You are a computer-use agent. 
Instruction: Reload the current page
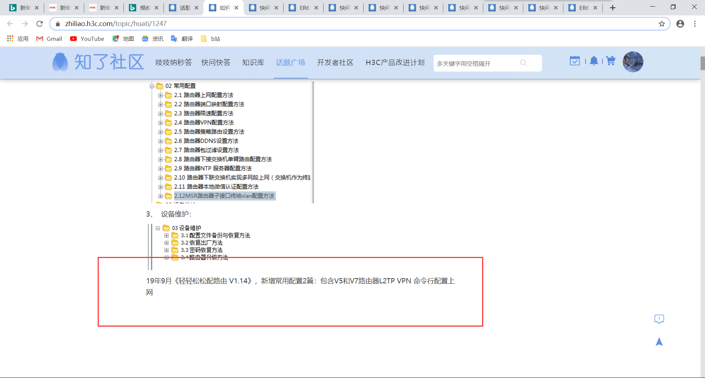40,23
